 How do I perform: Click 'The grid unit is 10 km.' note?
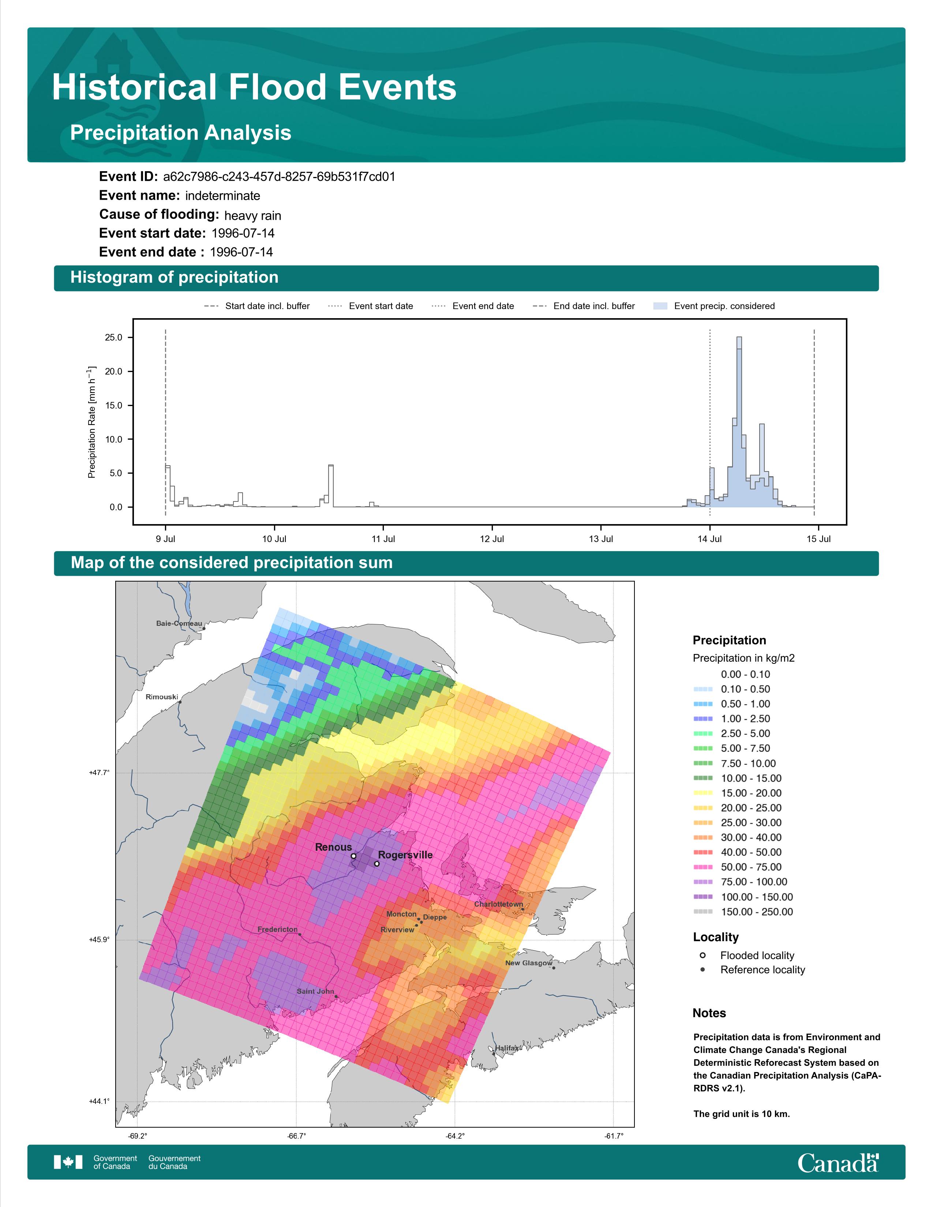click(x=742, y=1114)
